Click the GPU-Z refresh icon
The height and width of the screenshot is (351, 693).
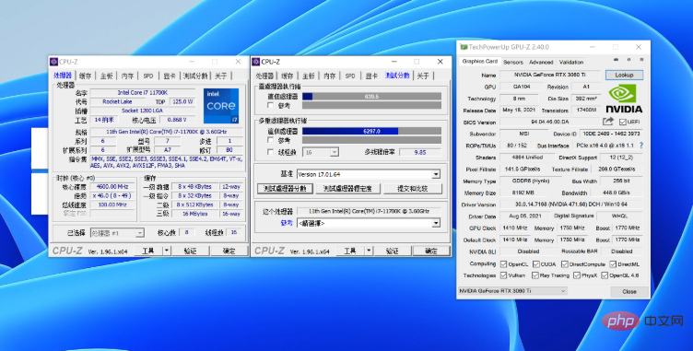tap(628, 59)
